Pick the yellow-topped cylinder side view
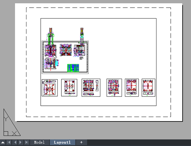Viewport: 191px width, 146px height. coord(82,35)
